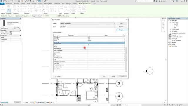Expand the 3D Views tree node

click(170, 31)
